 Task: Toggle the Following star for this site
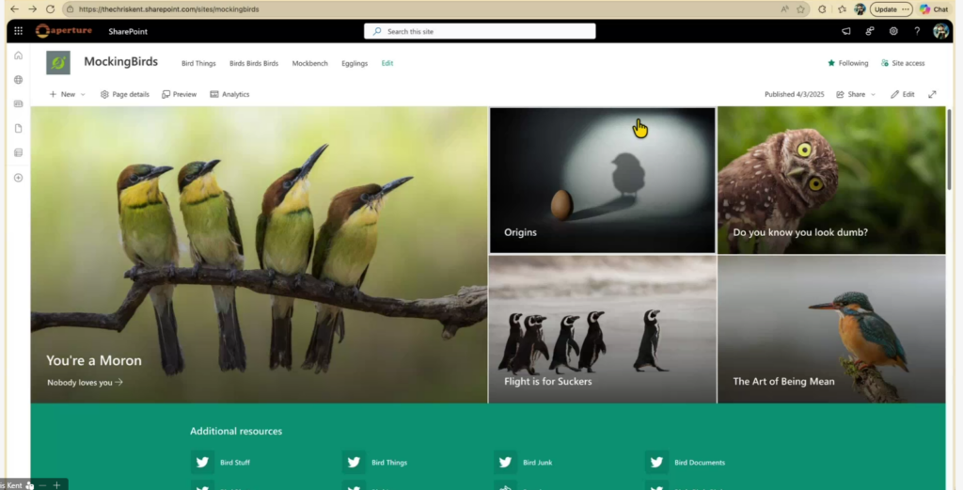[x=847, y=63]
